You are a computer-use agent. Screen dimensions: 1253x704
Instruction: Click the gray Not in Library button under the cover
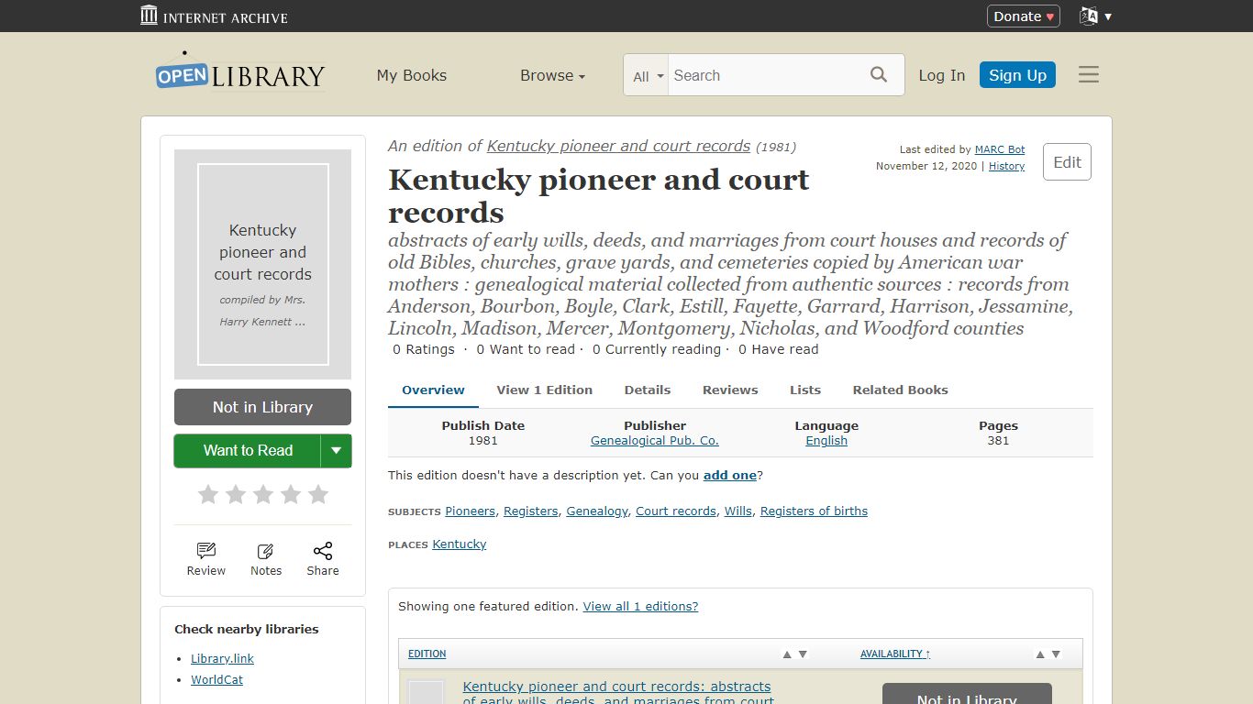pyautogui.click(x=262, y=407)
